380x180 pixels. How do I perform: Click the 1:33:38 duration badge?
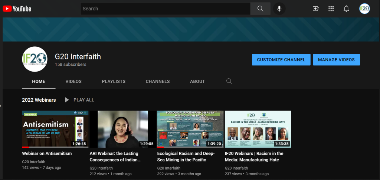[x=282, y=144]
